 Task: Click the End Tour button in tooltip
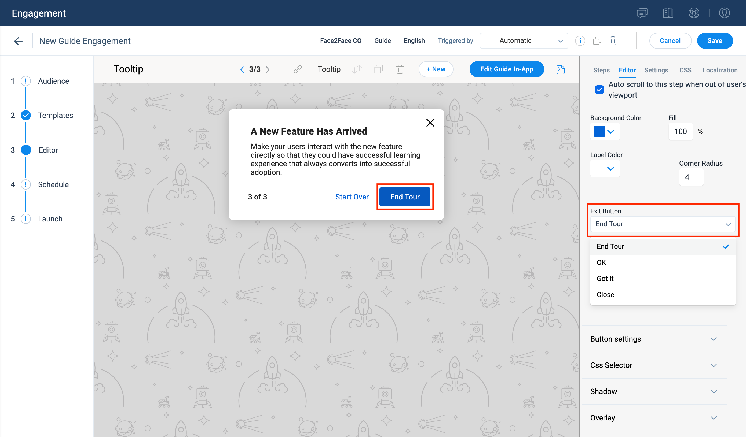[x=404, y=197]
